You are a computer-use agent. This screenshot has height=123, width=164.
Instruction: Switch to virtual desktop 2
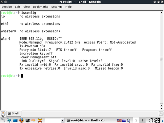click(x=142, y=120)
